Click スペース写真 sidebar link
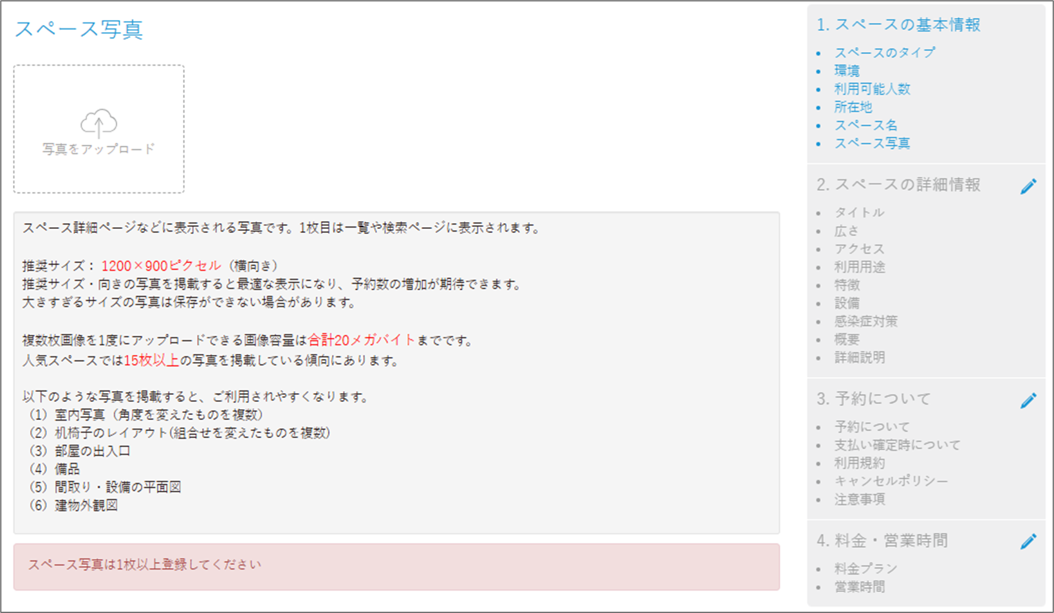The width and height of the screenshot is (1054, 613). pos(872,143)
